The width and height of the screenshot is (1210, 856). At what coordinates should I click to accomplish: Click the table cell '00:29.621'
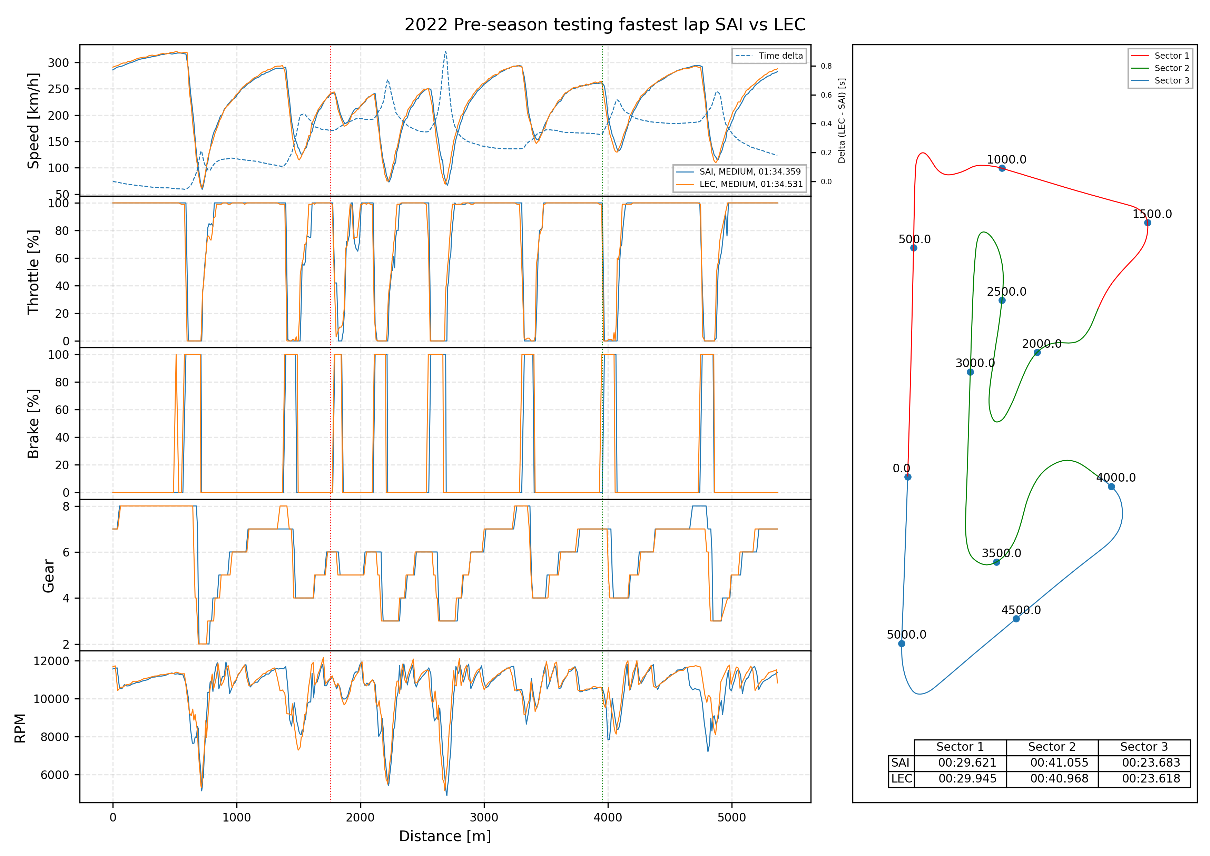coord(960,763)
